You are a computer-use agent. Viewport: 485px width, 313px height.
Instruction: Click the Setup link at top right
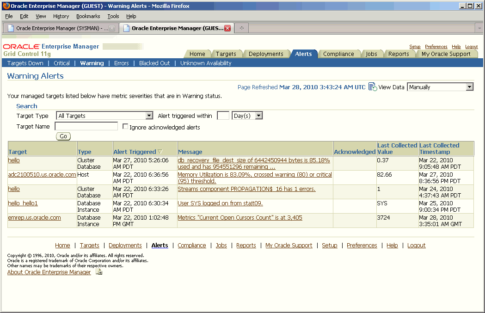[415, 46]
